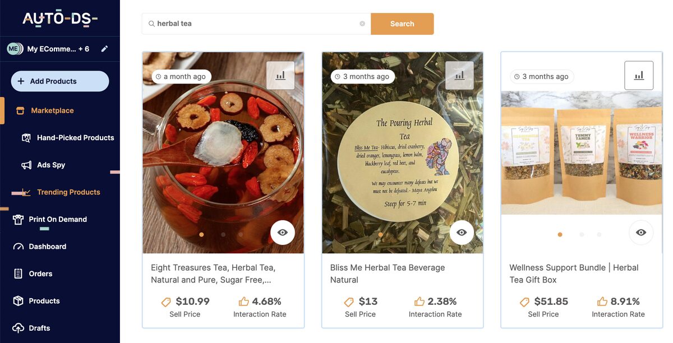
Task: Preview Wellness Support Bundle with eye icon
Action: [x=641, y=233]
